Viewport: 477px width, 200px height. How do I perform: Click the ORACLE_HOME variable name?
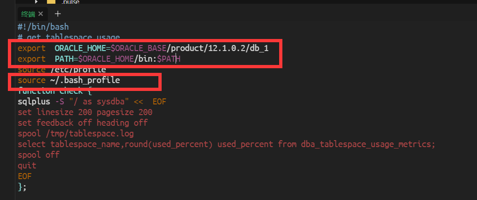tap(80, 48)
